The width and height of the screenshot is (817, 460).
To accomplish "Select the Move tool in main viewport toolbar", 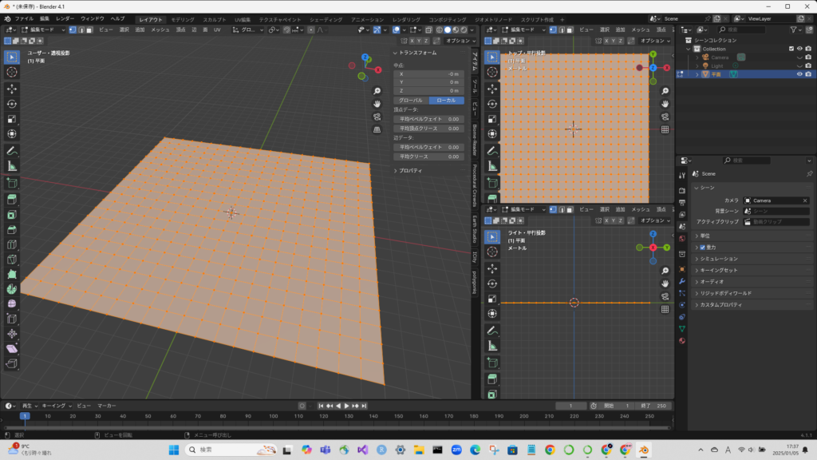I will (x=12, y=89).
